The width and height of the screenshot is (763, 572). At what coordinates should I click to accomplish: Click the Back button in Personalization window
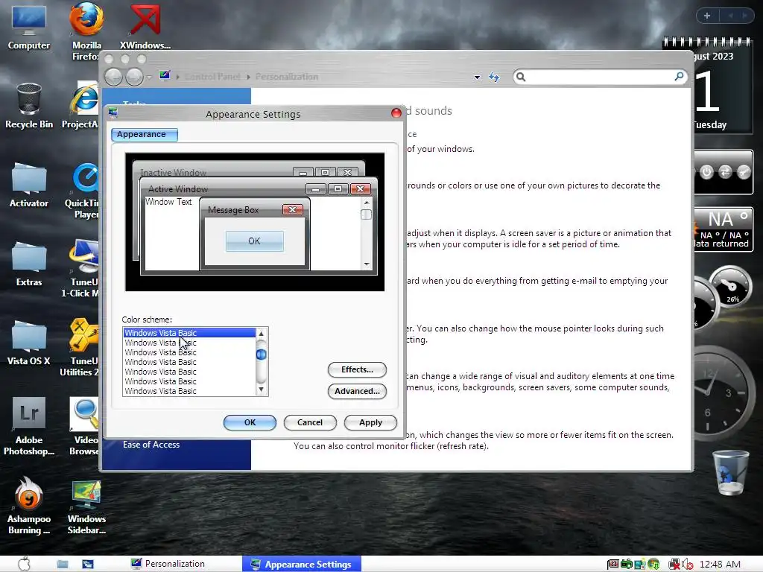[x=113, y=77]
